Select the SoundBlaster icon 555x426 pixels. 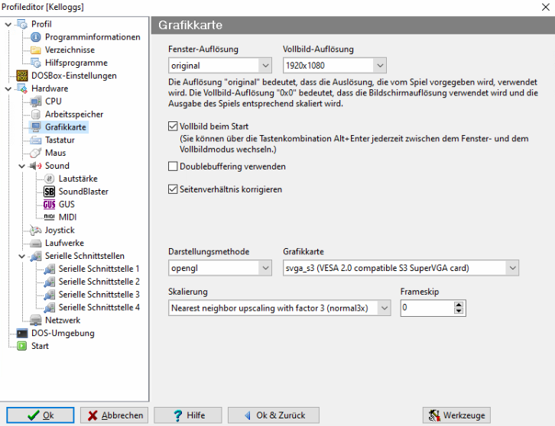[50, 192]
